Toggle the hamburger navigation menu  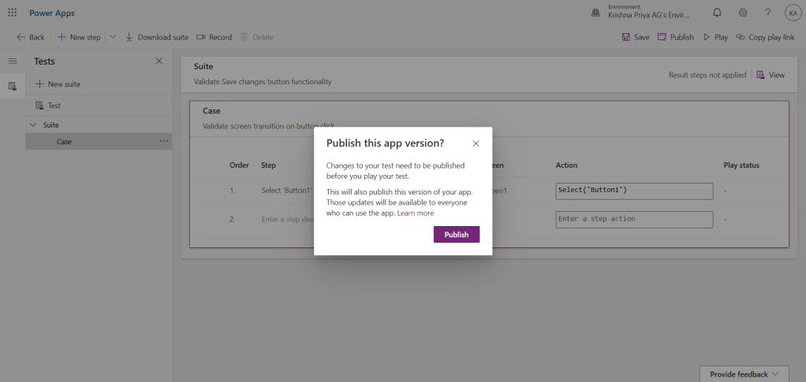pos(12,61)
